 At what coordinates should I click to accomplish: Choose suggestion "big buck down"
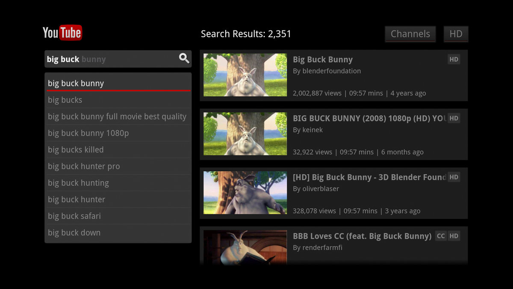(x=118, y=233)
